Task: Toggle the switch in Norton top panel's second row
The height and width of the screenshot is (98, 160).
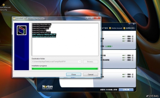Action: 124,39
